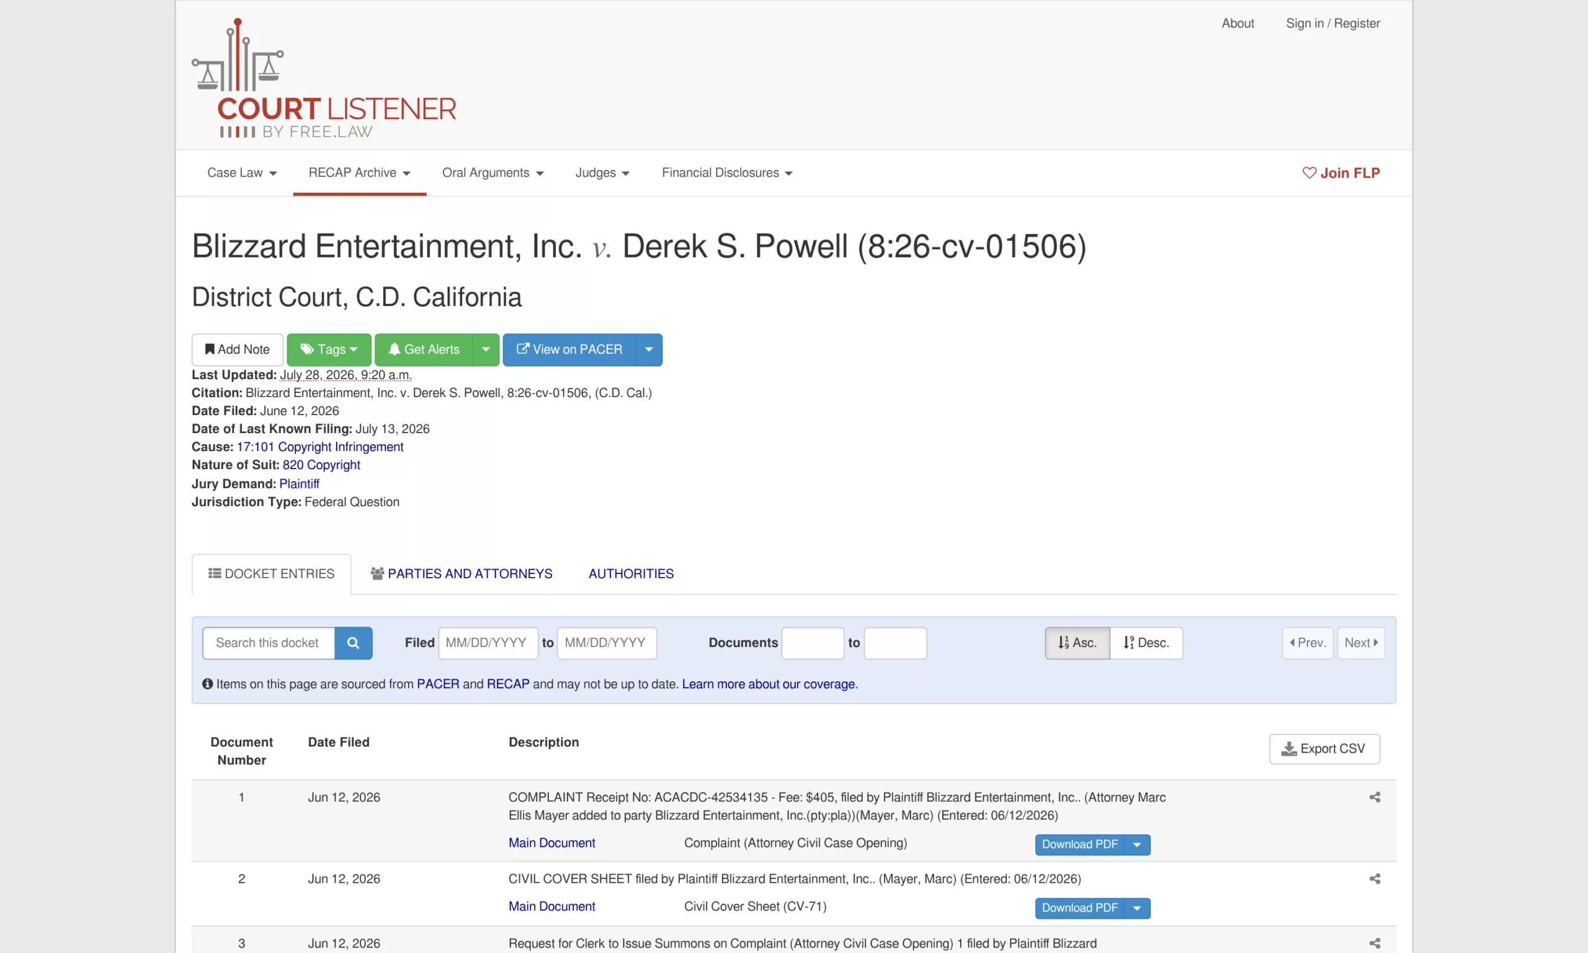
Task: Sort docket entries descending
Action: point(1146,643)
